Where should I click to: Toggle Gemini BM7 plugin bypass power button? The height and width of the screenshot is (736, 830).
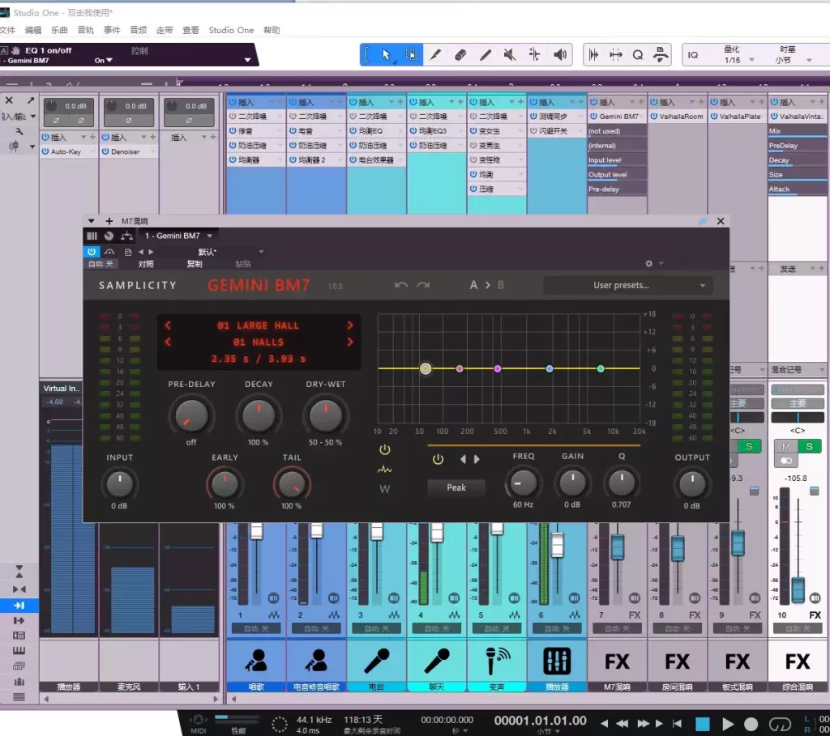click(x=92, y=252)
